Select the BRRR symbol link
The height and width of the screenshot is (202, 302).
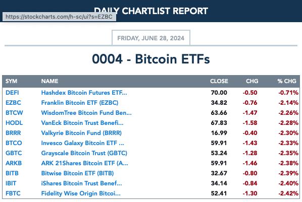pos(13,133)
